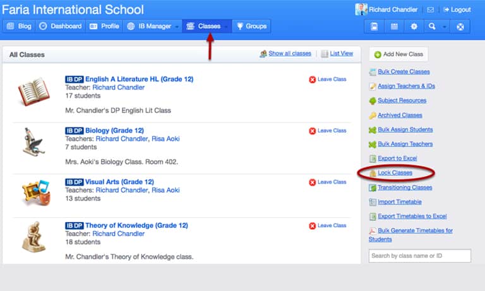The width and height of the screenshot is (485, 291).
Task: Log out of the account
Action: click(457, 9)
